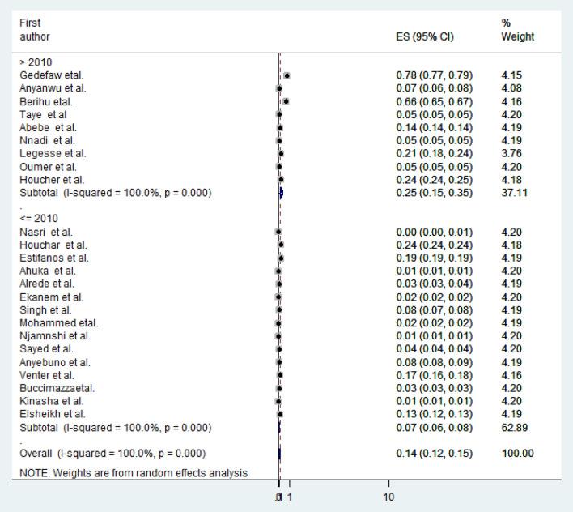Click weight value '4.08'
This screenshot has height=512, width=573.
tap(511, 88)
